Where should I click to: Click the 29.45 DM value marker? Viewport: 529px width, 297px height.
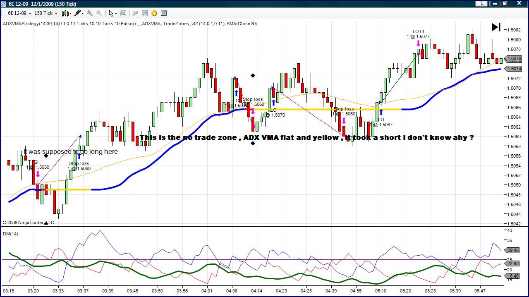click(513, 250)
